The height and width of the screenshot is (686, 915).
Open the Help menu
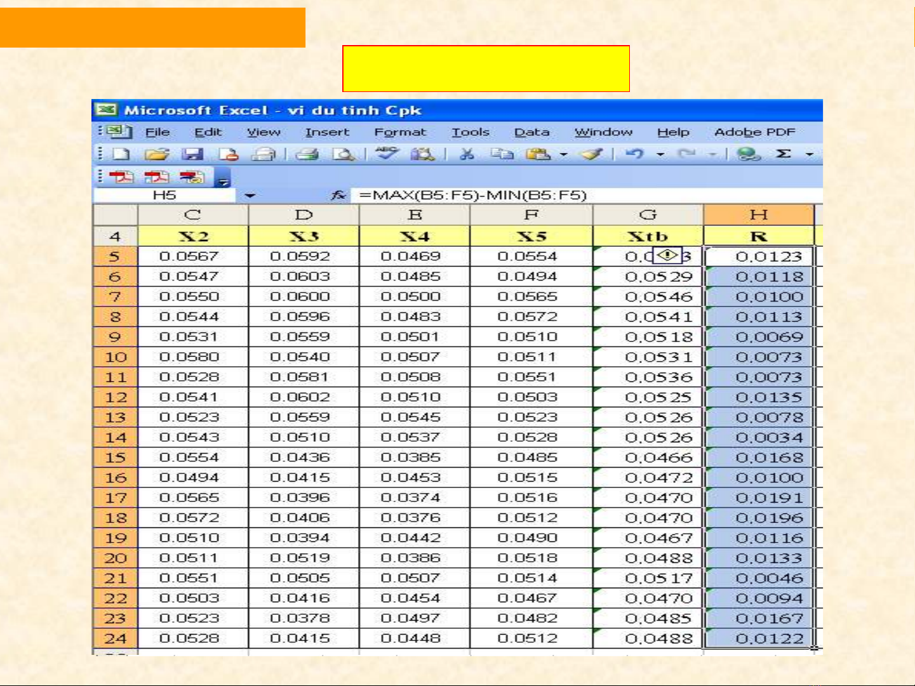[673, 132]
